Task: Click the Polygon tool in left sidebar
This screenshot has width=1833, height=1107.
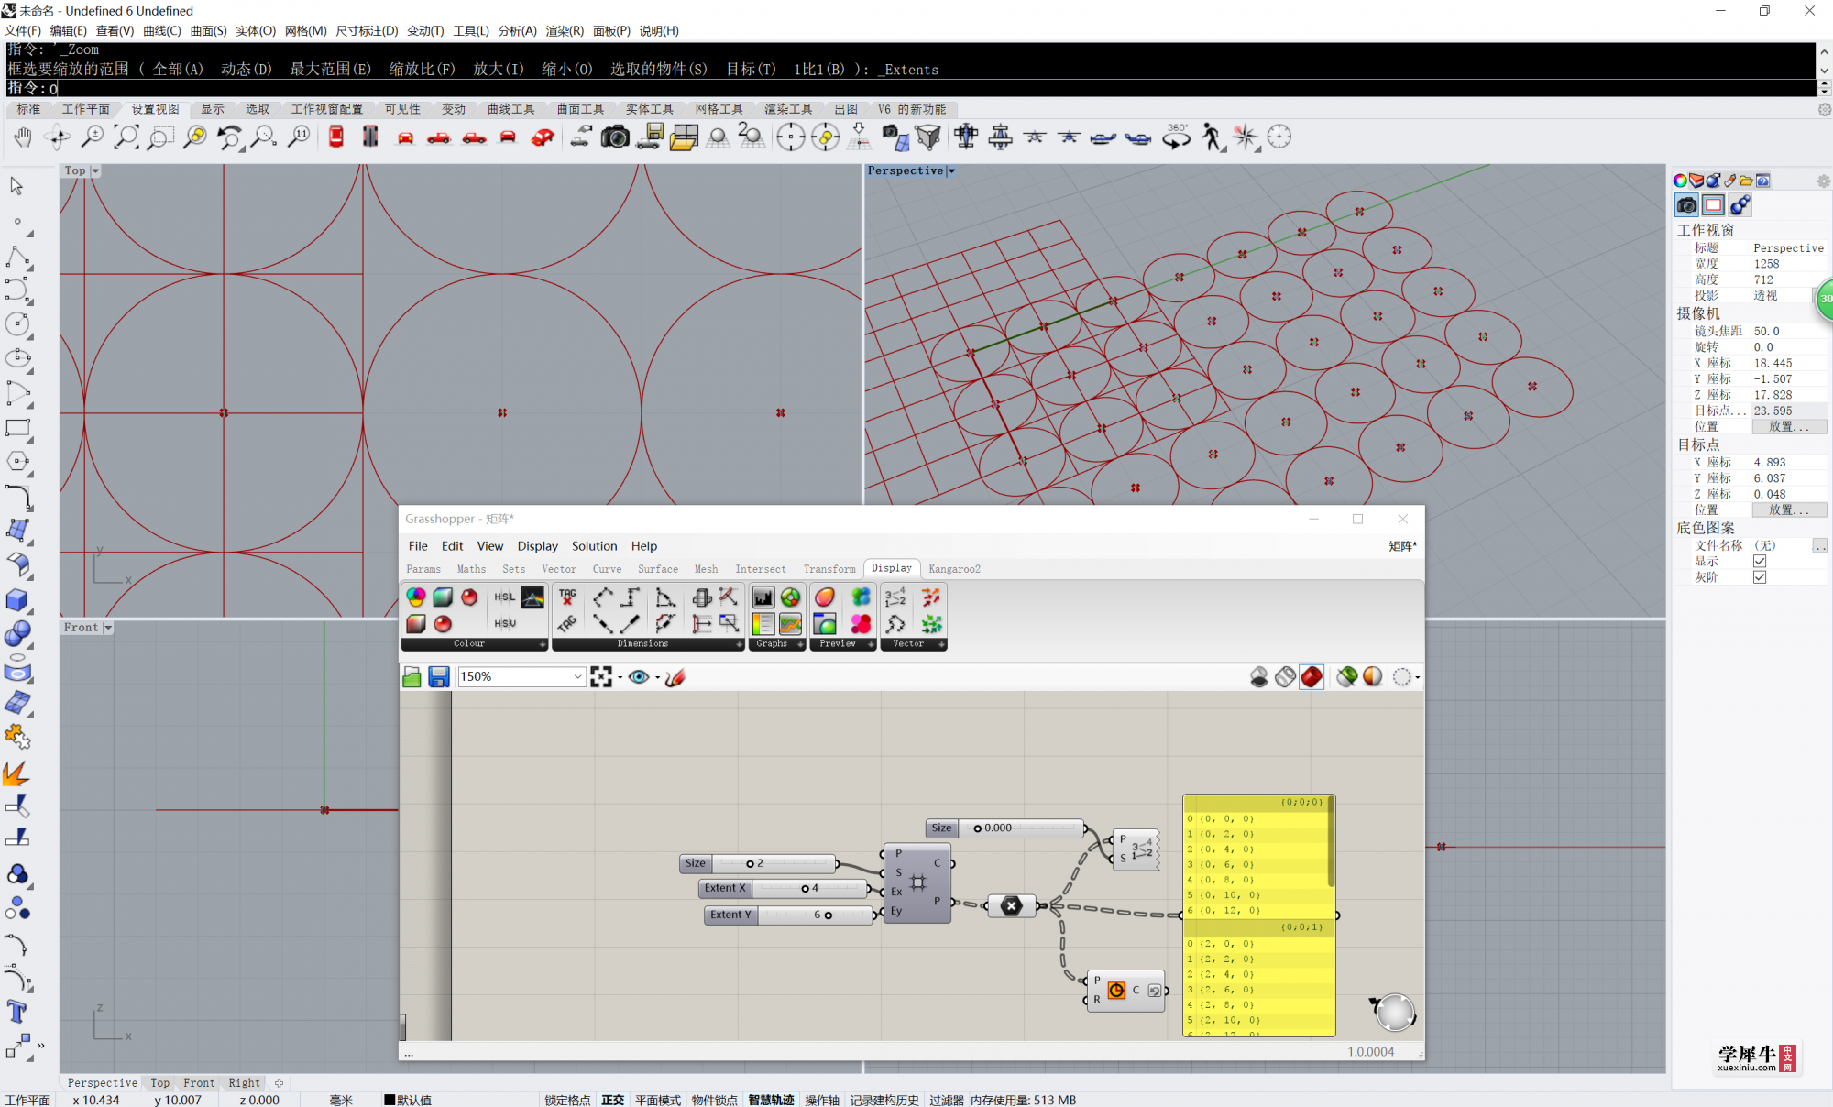Action: (16, 461)
